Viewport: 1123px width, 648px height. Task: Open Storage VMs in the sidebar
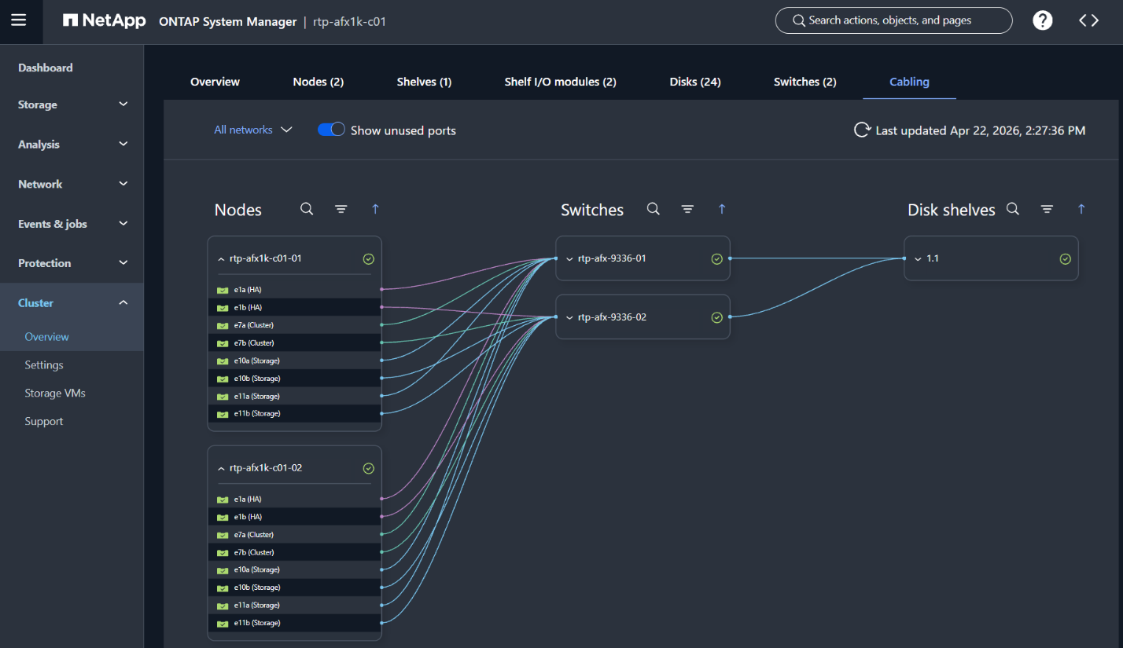pos(55,394)
